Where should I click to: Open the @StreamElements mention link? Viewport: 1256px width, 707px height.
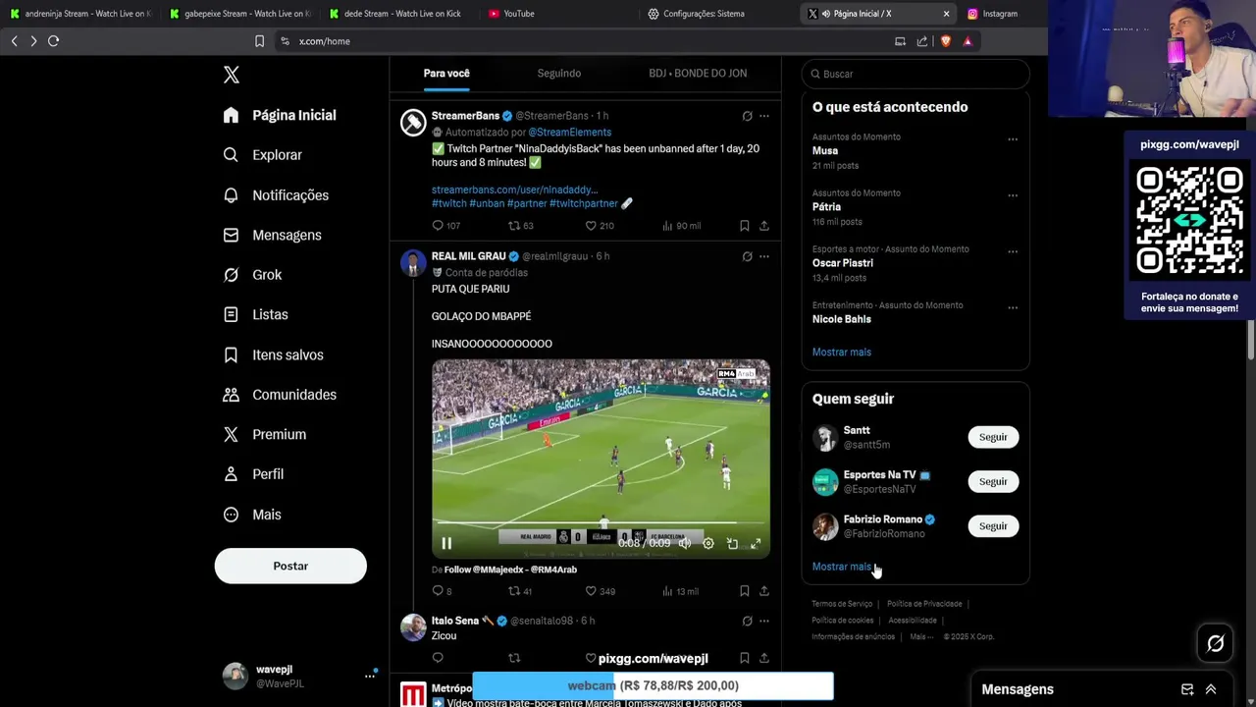[x=570, y=133]
